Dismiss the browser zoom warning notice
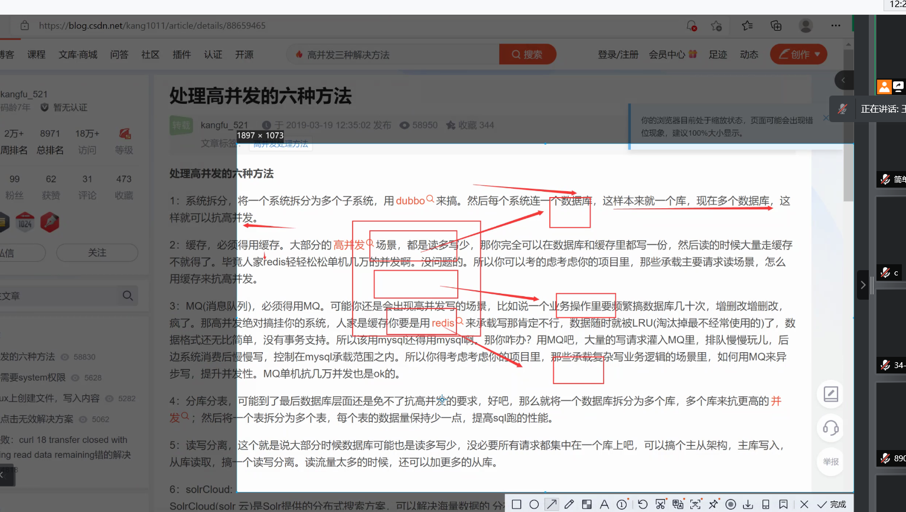906x512 pixels. (826, 118)
